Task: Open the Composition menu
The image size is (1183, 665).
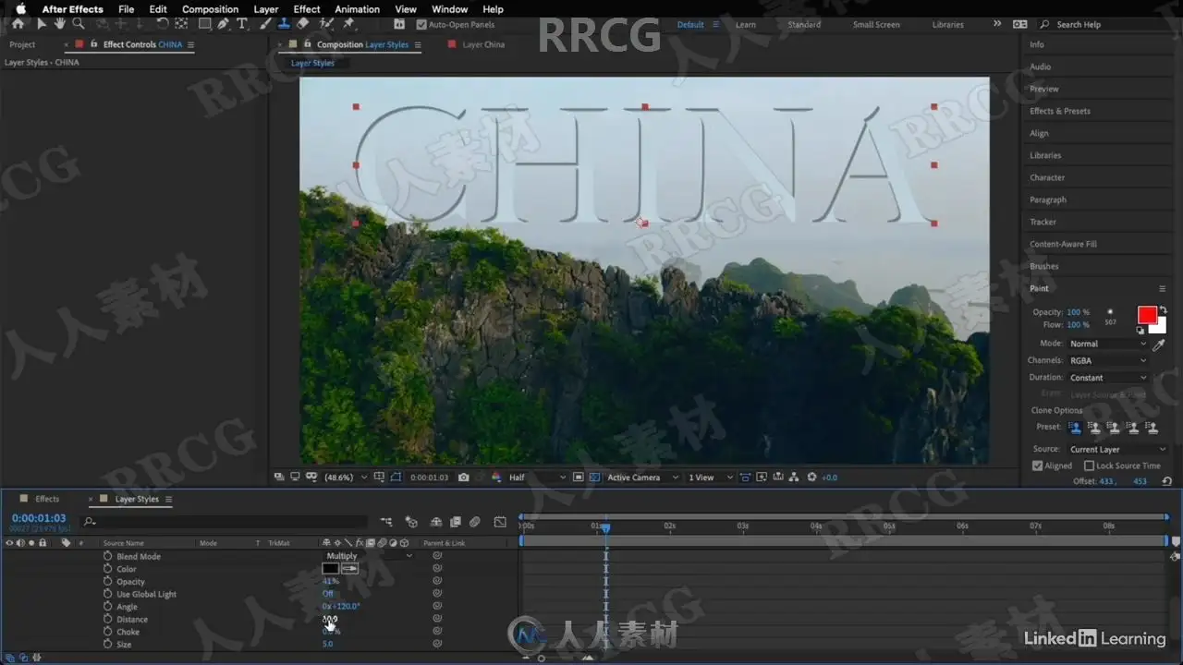Action: point(210,9)
